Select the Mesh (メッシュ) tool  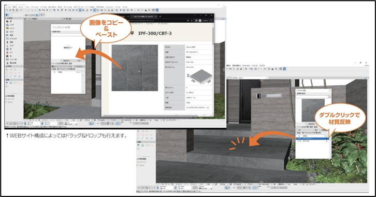[x=10, y=28]
